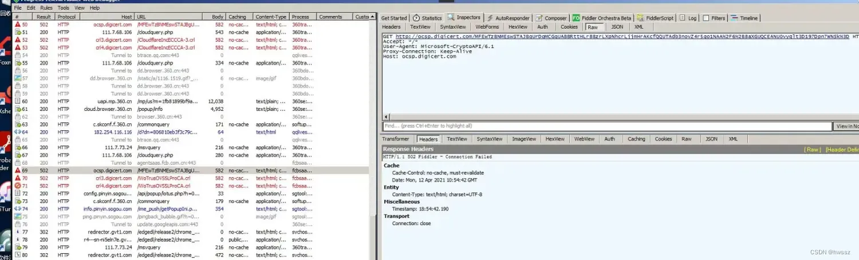Viewport: 859px width, 260px height.
Task: Sort sessions by Result column header
Action: 44,17
